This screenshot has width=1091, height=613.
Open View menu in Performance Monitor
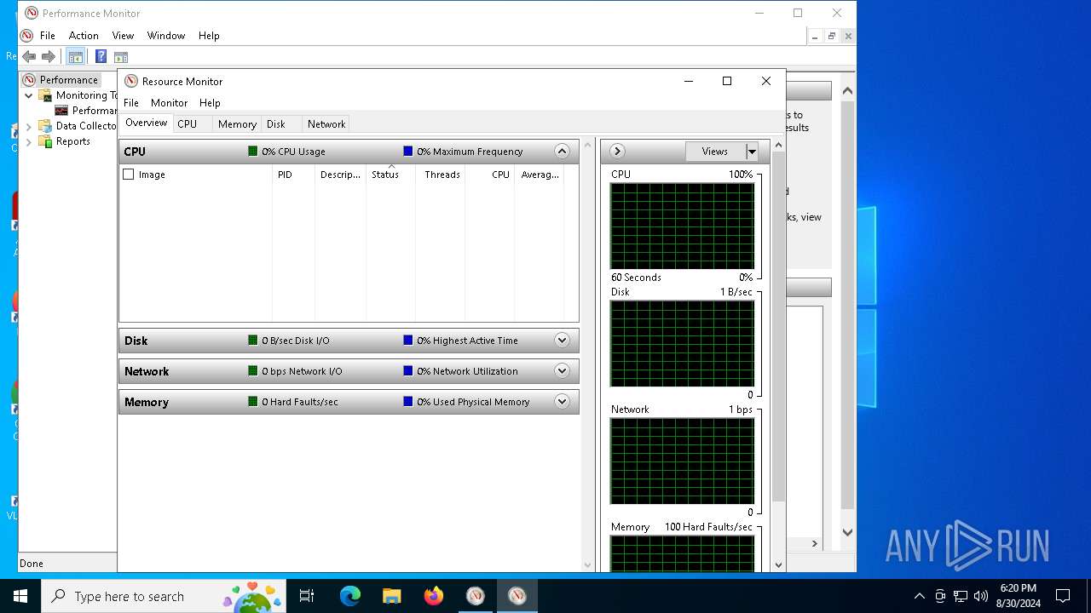tap(123, 36)
